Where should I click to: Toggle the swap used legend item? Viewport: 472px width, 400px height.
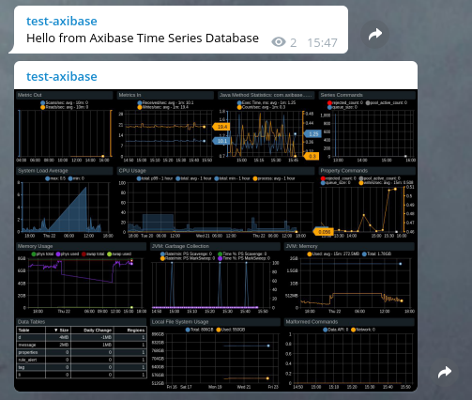tap(119, 254)
